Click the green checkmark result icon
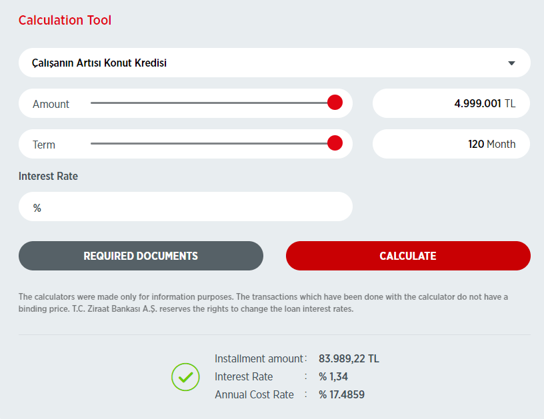 185,377
